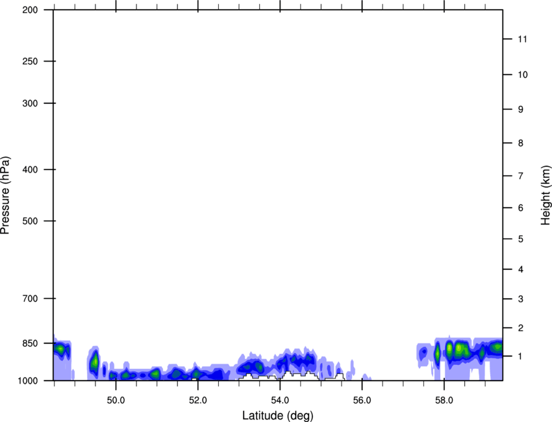Click the 8 km height label
The height and width of the screenshot is (422, 552).
pos(521,143)
